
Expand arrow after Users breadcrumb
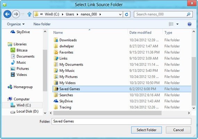coord(77,14)
